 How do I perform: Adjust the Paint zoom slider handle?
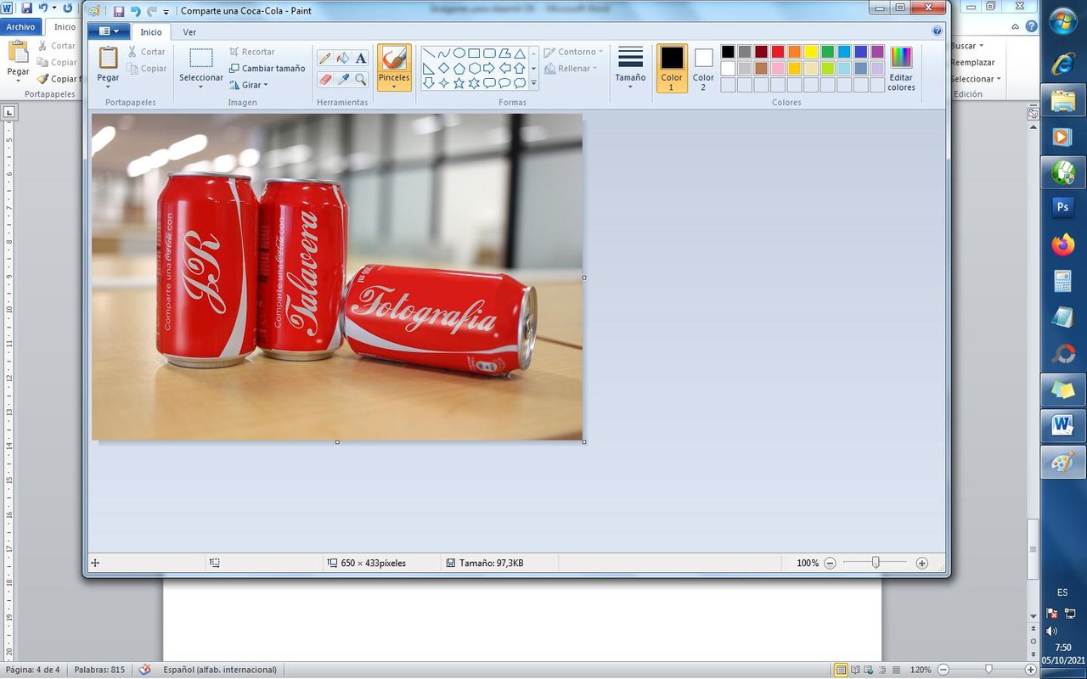tap(876, 562)
